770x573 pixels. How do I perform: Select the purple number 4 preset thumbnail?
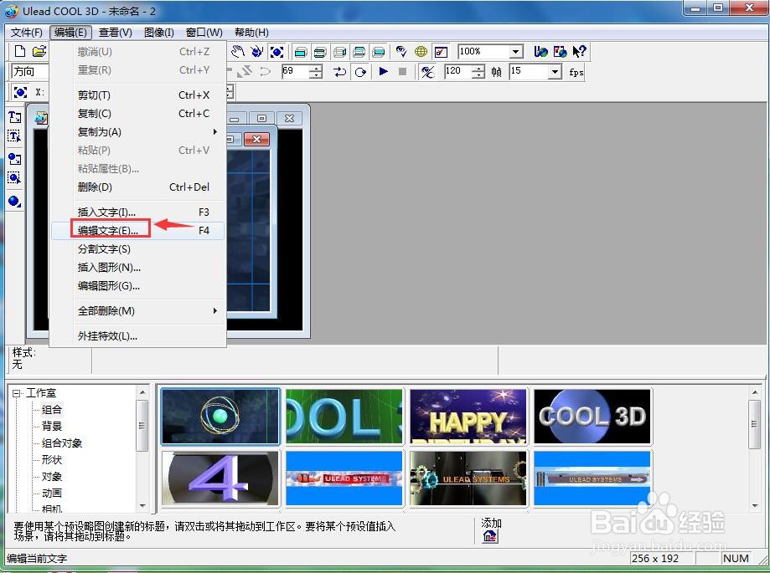tap(220, 478)
